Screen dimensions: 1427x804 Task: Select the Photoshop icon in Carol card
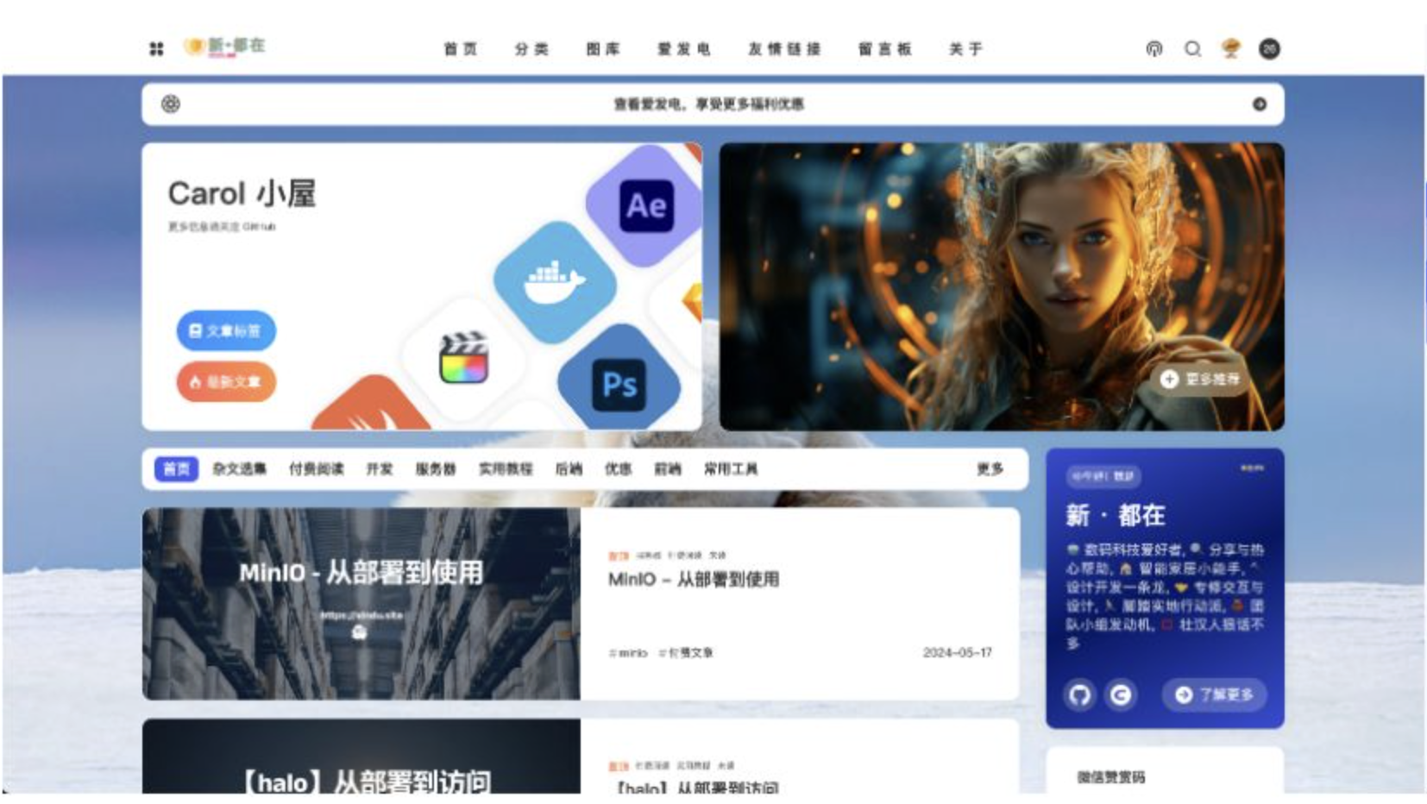coord(619,384)
